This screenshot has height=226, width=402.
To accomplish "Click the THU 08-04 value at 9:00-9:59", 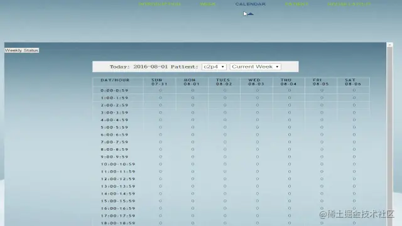I will pyautogui.click(x=290, y=156).
